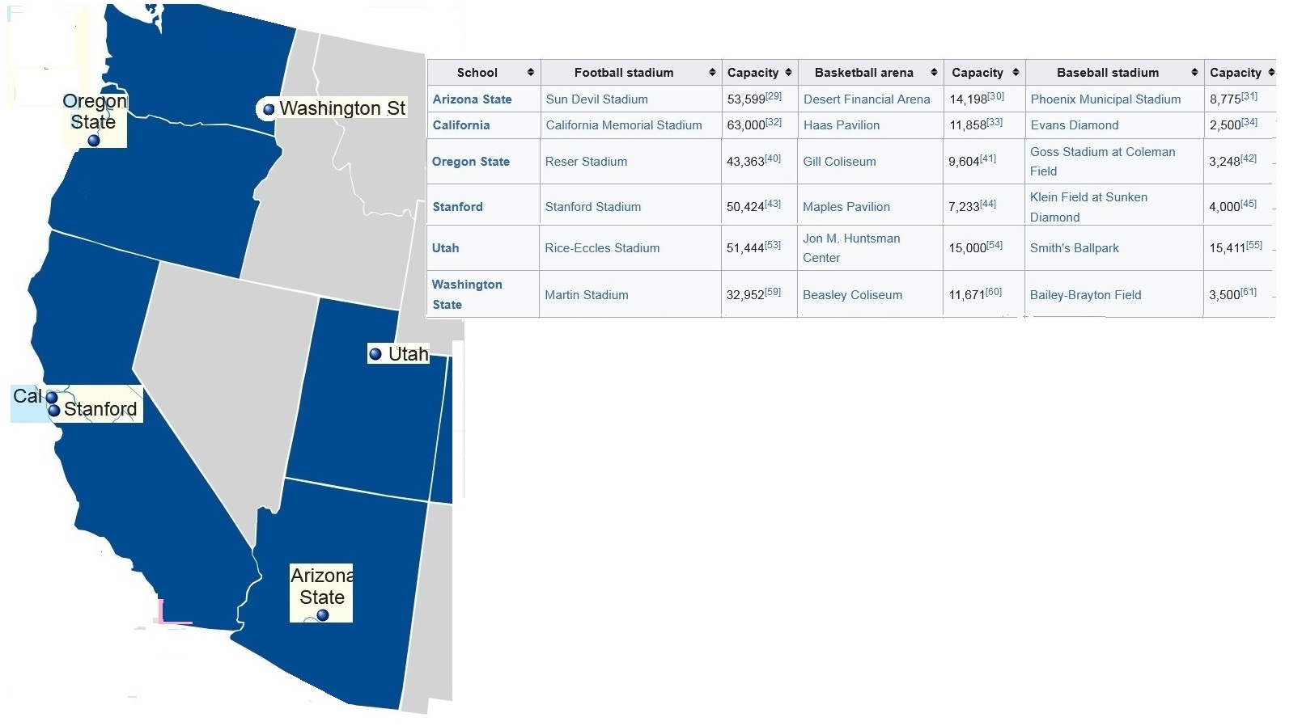
Task: Sort by Football stadium column arrows
Action: (x=712, y=72)
